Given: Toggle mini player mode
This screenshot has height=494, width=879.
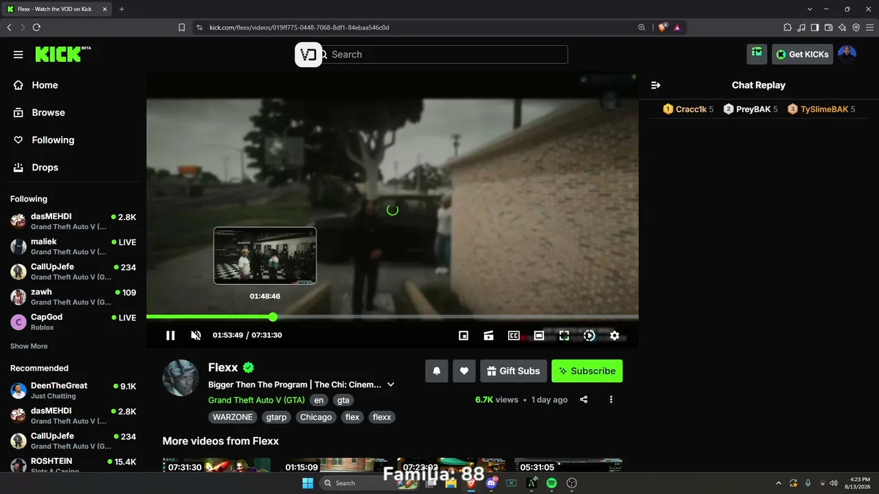Looking at the screenshot, I should tap(464, 336).
